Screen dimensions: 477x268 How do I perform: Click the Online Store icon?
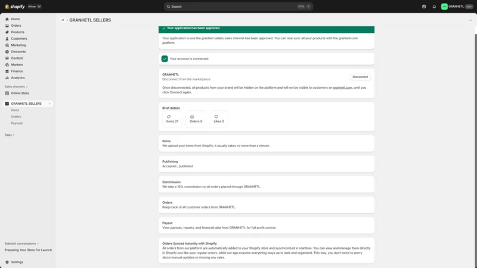(x=7, y=94)
